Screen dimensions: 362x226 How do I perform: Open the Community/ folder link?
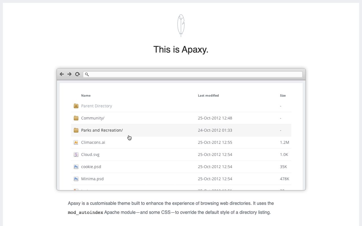point(93,118)
